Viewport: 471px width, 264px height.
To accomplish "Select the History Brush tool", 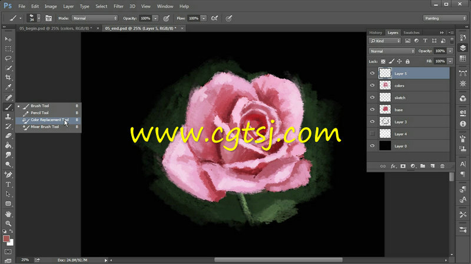I will pyautogui.click(x=8, y=126).
